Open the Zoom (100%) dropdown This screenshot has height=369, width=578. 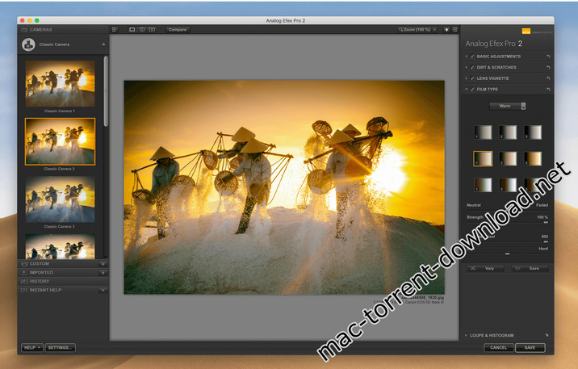pyautogui.click(x=417, y=29)
